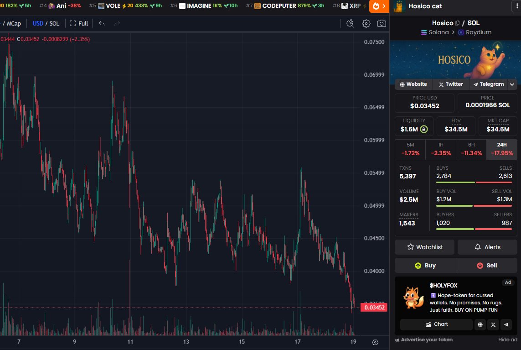
Task: Open Raydium DEX link
Action: pyautogui.click(x=475, y=32)
